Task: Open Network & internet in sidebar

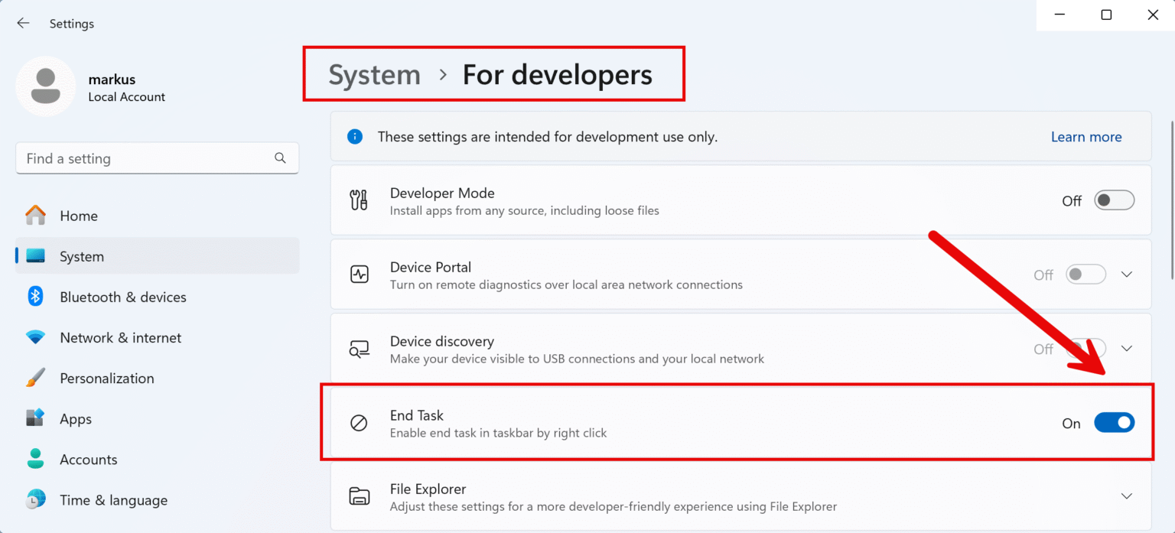Action: pyautogui.click(x=120, y=337)
